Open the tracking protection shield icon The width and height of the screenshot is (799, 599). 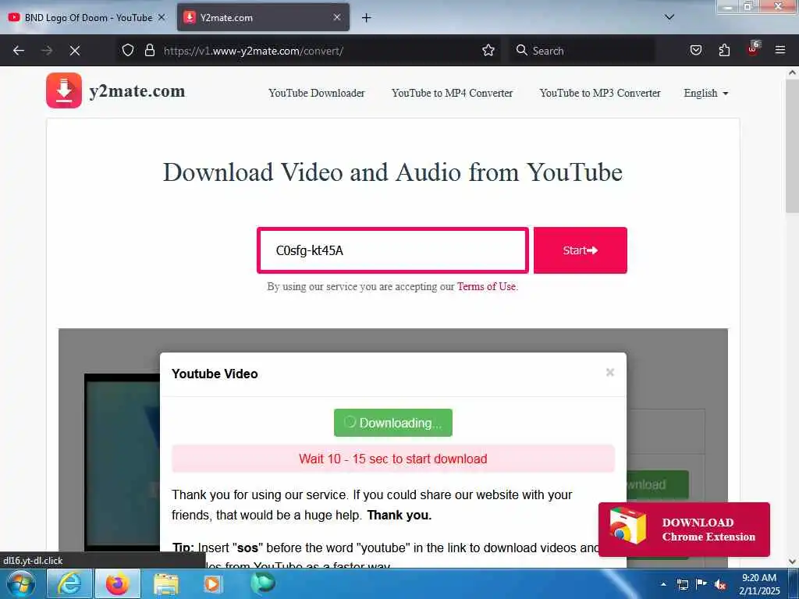click(128, 50)
